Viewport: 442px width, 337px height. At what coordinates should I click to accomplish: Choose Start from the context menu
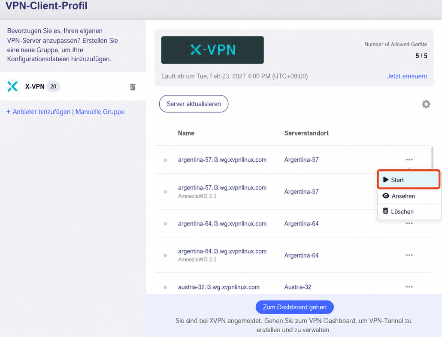tap(409, 180)
